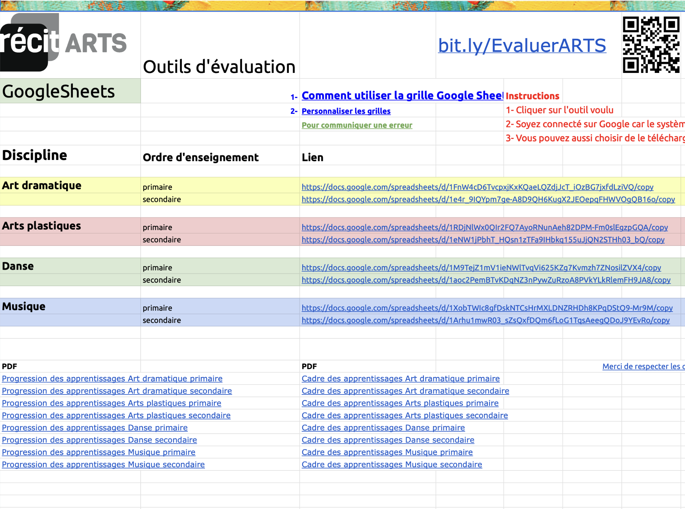Open Progression des apprentissages Art dramatique primaire
This screenshot has width=685, height=509.
[x=112, y=379]
